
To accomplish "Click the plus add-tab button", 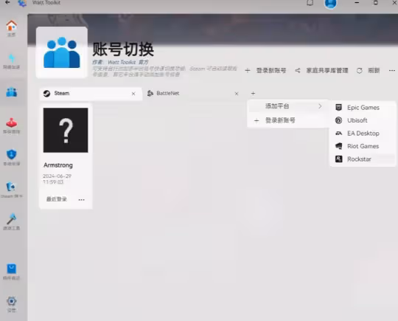I will pos(253,94).
